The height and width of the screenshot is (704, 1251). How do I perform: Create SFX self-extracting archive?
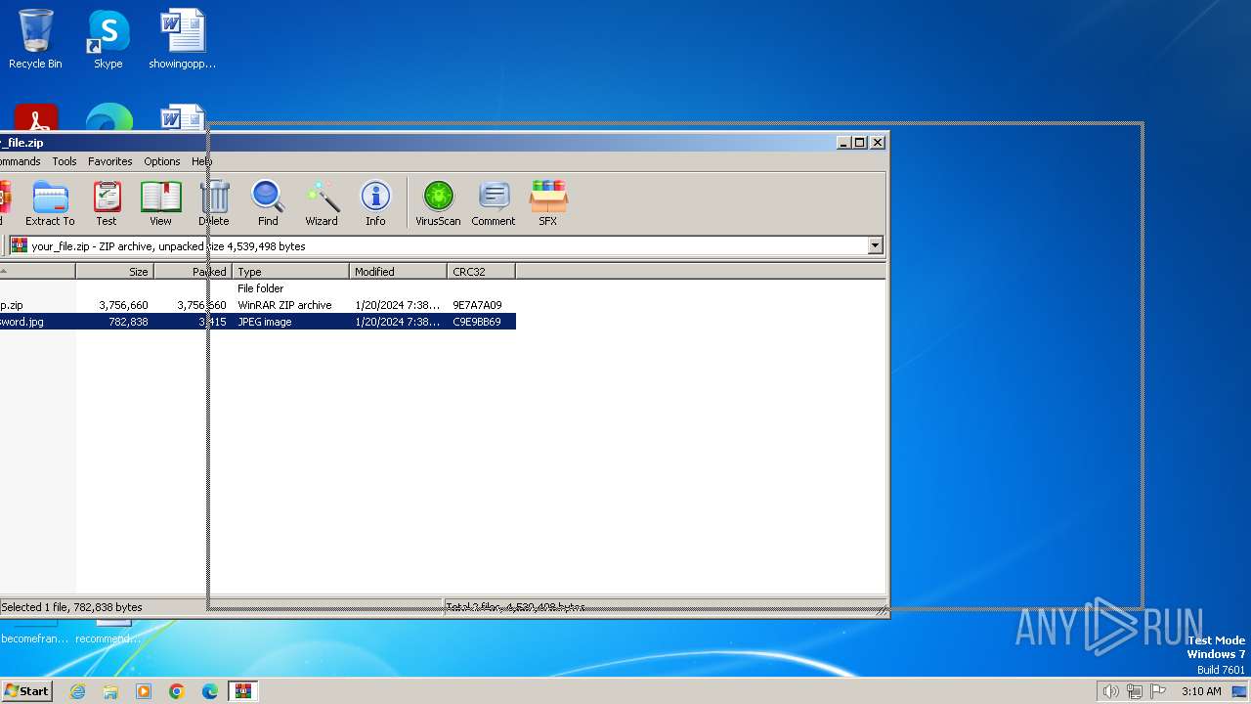(547, 203)
